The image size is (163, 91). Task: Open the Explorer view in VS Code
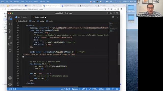(x=10, y=18)
